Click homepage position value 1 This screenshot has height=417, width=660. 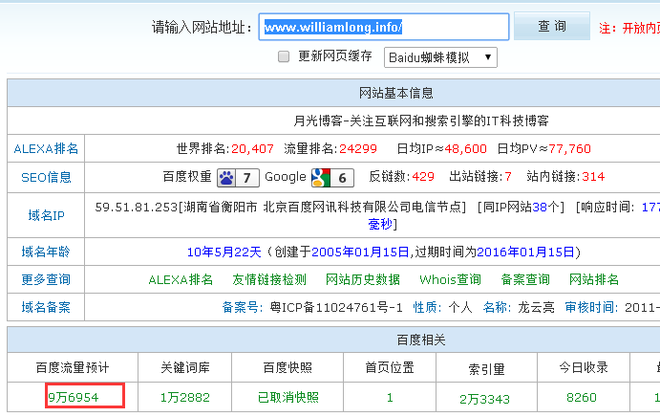[390, 398]
